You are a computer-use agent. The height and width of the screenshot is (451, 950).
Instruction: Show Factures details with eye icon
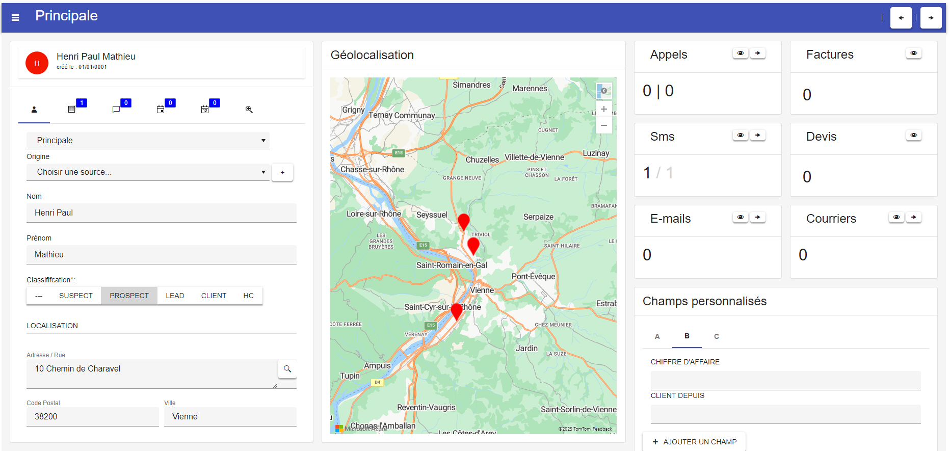pyautogui.click(x=914, y=54)
